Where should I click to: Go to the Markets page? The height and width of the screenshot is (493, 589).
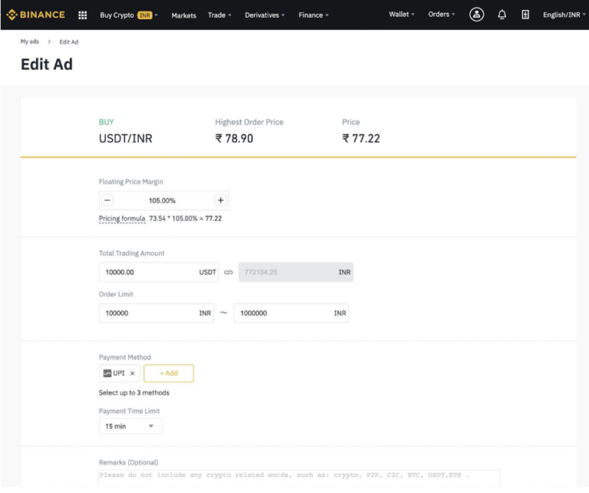pos(184,15)
